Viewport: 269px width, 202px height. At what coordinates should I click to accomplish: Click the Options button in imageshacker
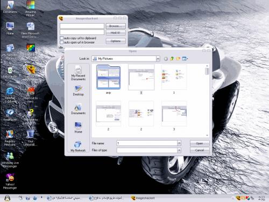(116, 41)
